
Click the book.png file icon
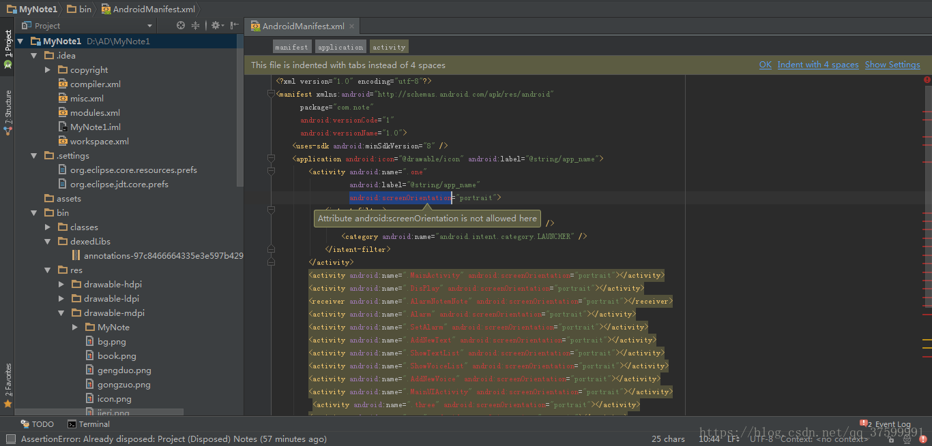(x=91, y=356)
